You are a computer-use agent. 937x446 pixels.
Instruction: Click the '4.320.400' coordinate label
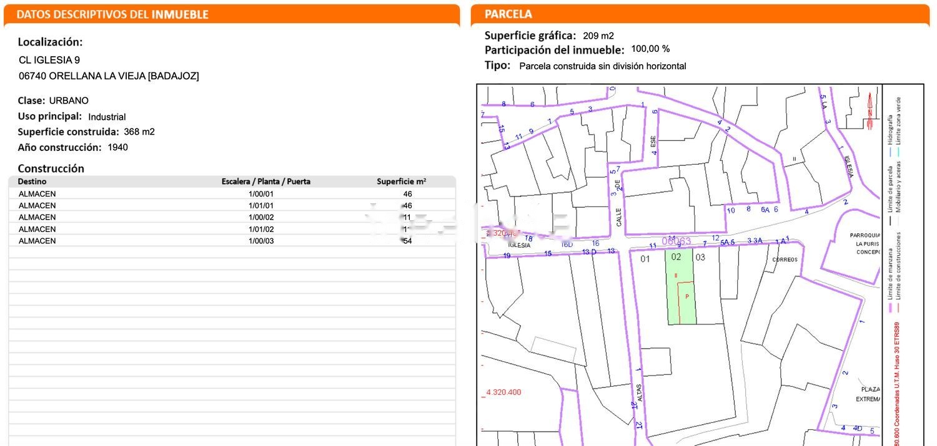503,392
